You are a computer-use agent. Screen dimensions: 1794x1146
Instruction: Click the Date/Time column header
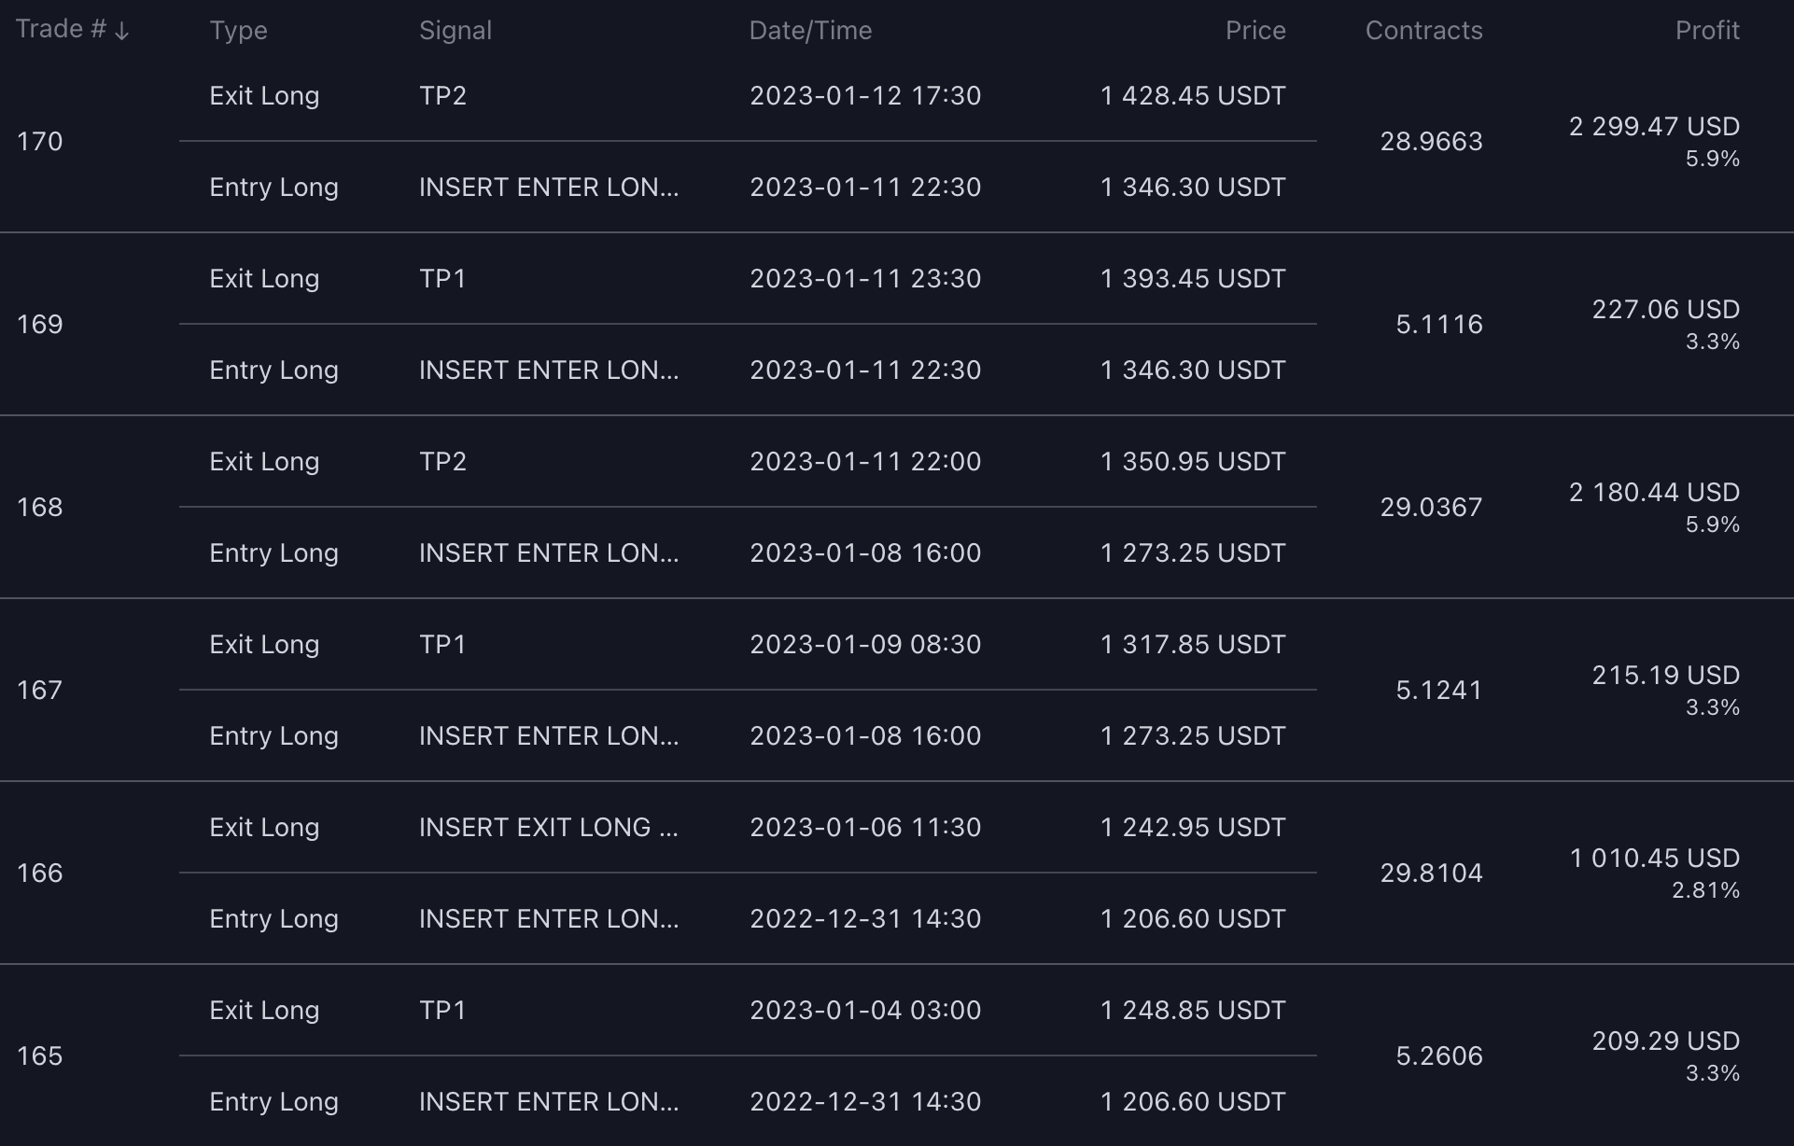810,31
